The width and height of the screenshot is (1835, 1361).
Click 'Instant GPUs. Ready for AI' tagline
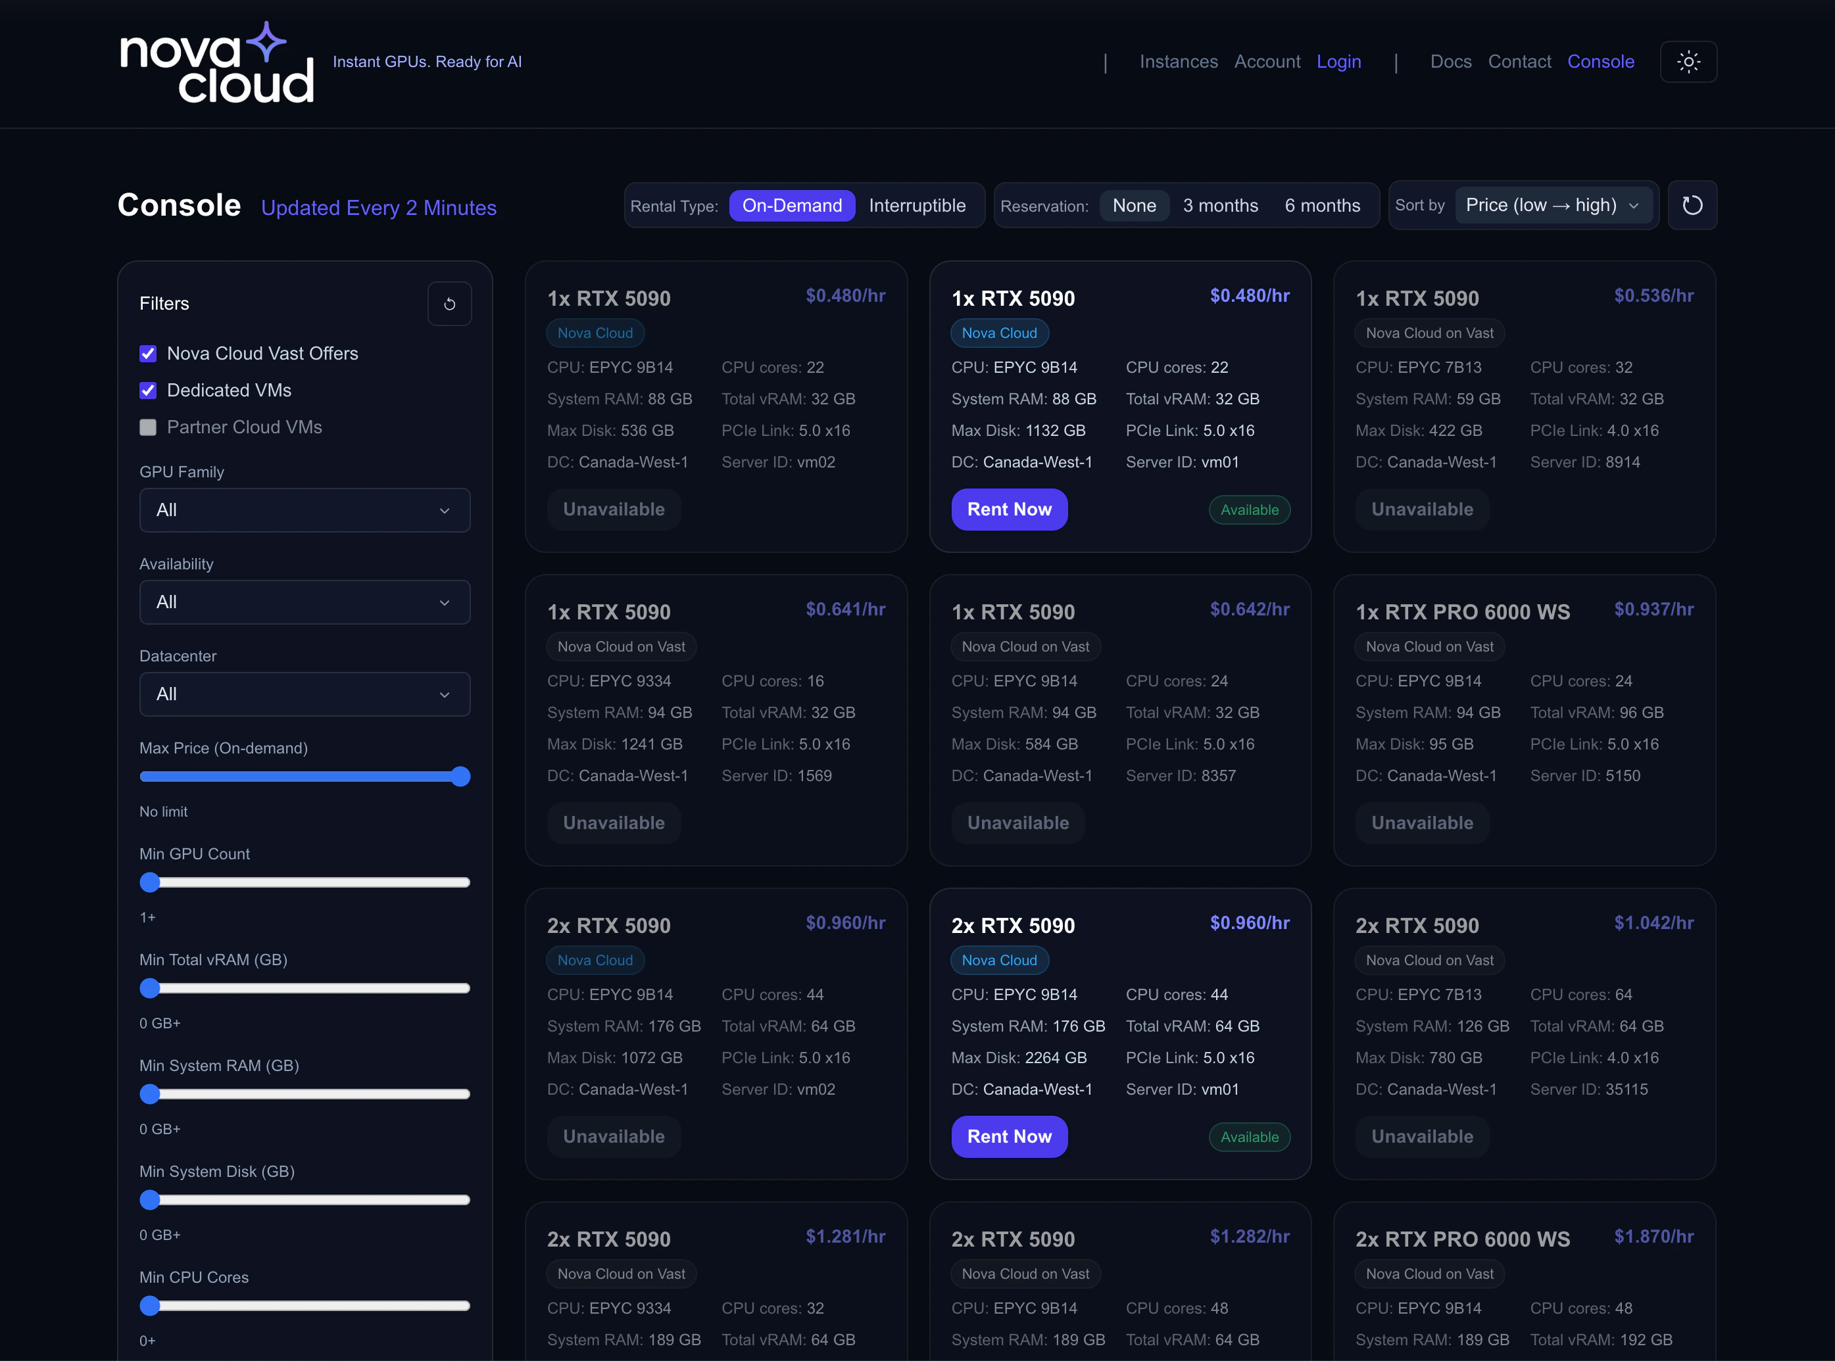pos(427,62)
